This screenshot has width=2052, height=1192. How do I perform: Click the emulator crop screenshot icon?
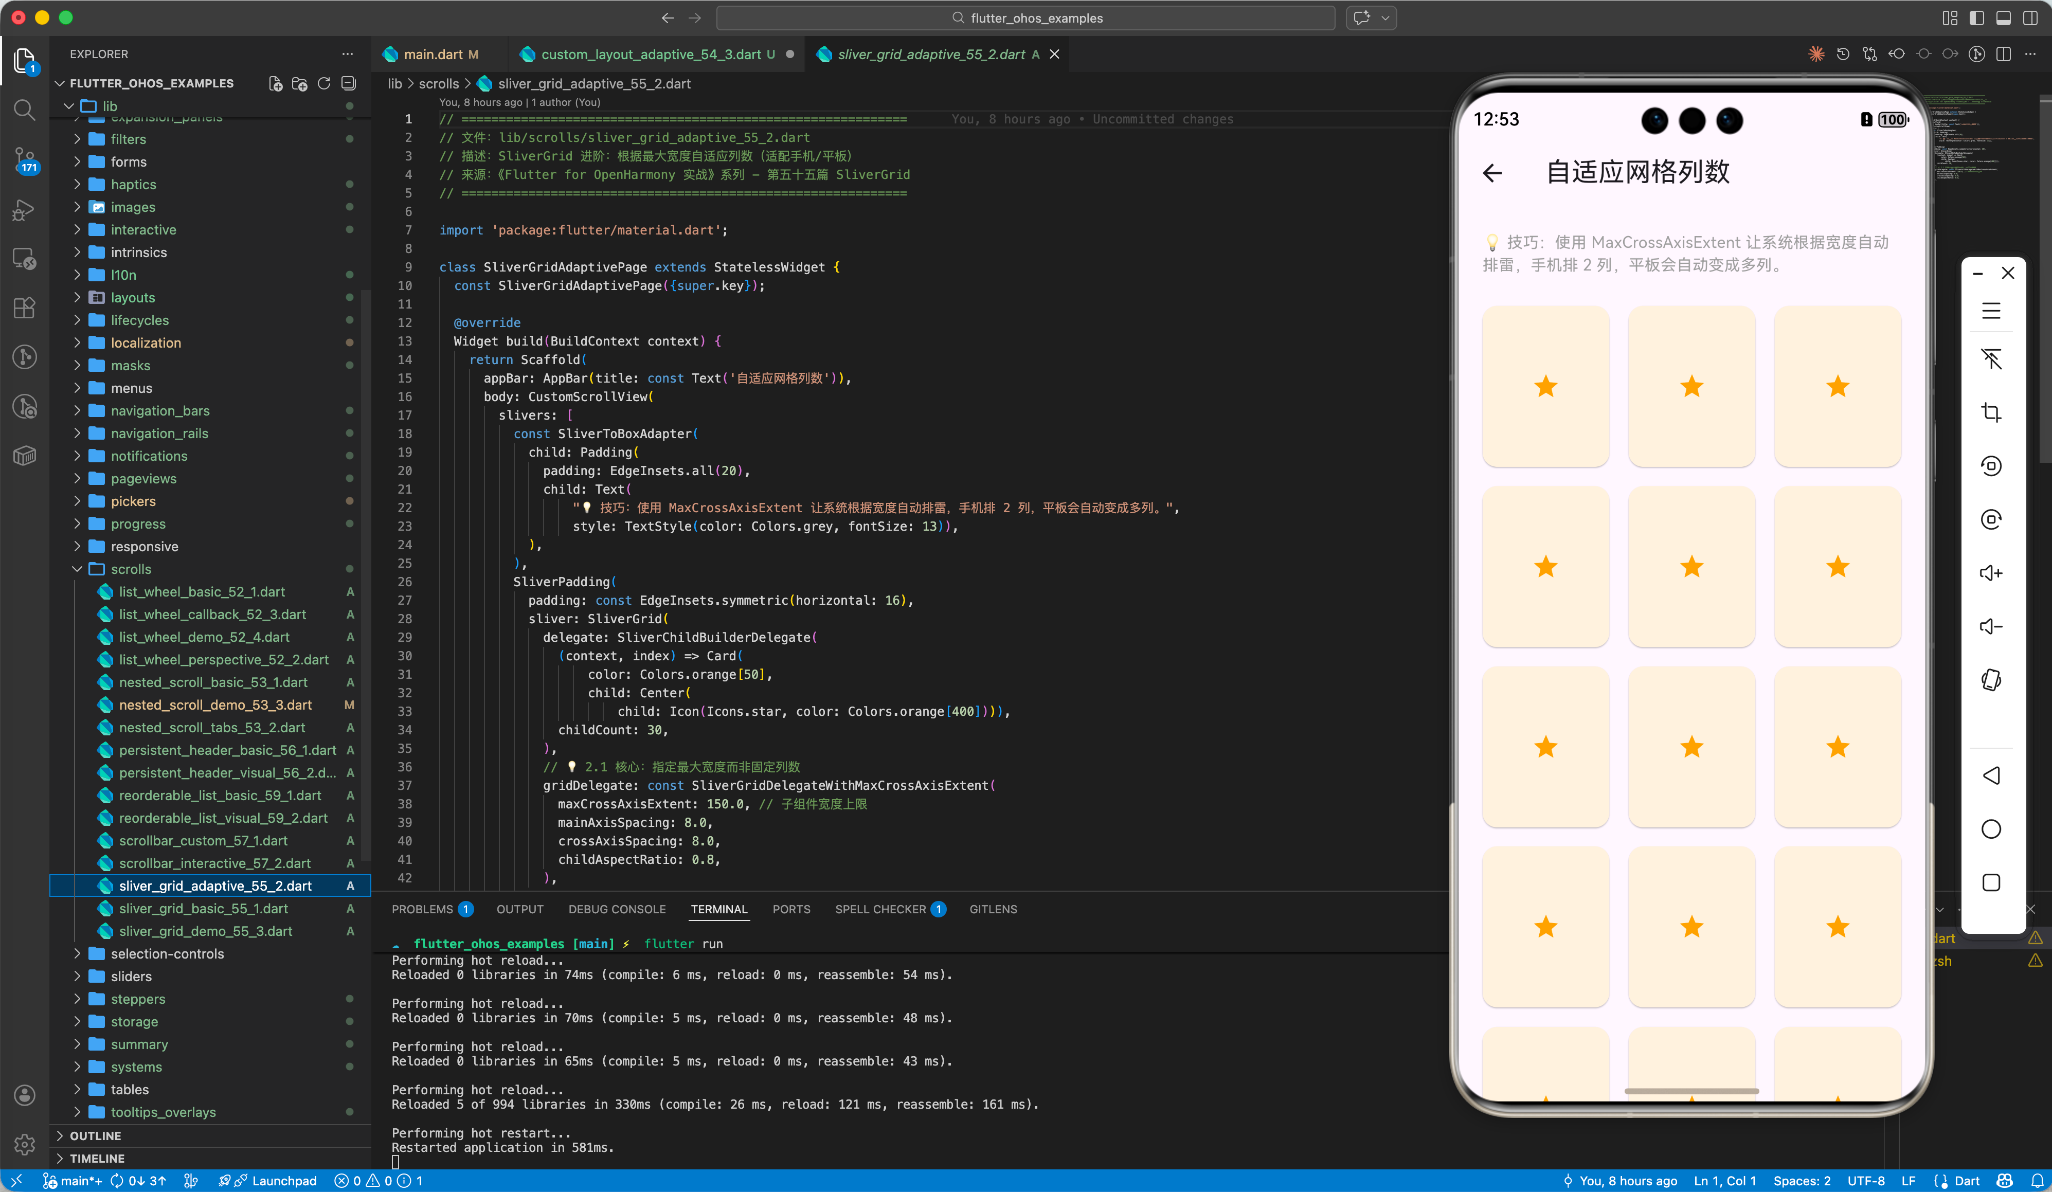(x=1991, y=413)
